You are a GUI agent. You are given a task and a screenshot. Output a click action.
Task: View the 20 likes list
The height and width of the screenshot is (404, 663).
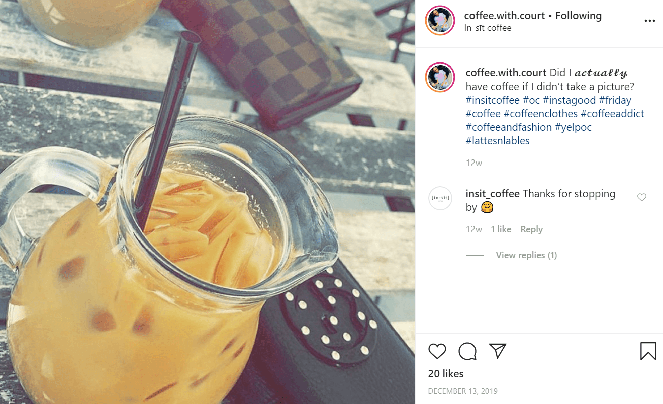446,374
